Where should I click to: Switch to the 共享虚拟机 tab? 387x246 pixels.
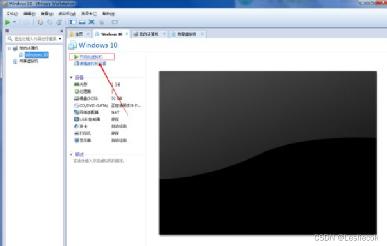coord(186,34)
